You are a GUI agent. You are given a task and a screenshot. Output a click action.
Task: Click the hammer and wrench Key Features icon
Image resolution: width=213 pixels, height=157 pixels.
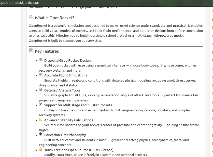click(31, 50)
